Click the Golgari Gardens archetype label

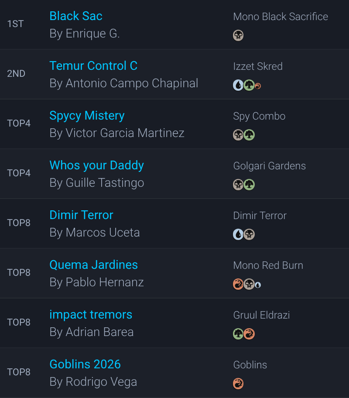point(269,166)
